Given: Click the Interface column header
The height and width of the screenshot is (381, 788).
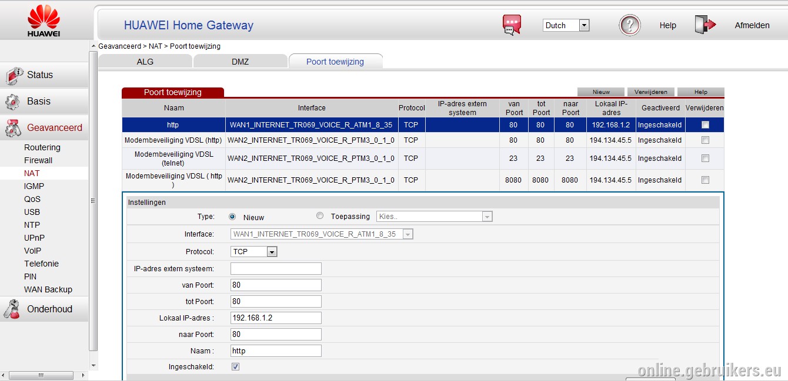Looking at the screenshot, I should tap(312, 108).
